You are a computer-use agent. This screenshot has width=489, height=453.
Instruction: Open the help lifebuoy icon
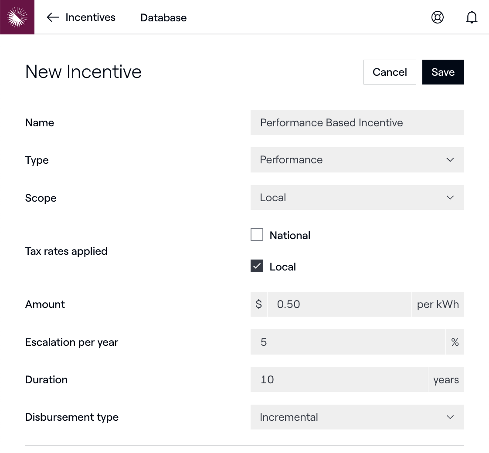pos(437,17)
